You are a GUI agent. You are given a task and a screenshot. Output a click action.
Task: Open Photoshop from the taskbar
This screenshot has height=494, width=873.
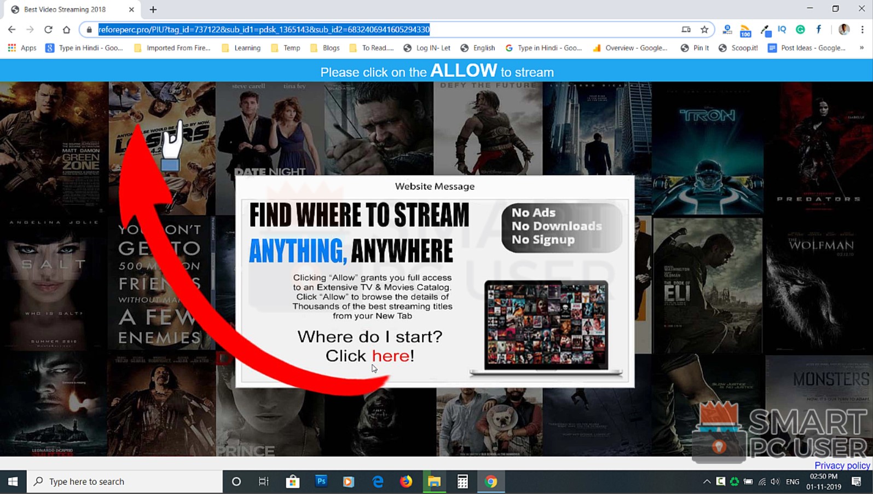[321, 482]
